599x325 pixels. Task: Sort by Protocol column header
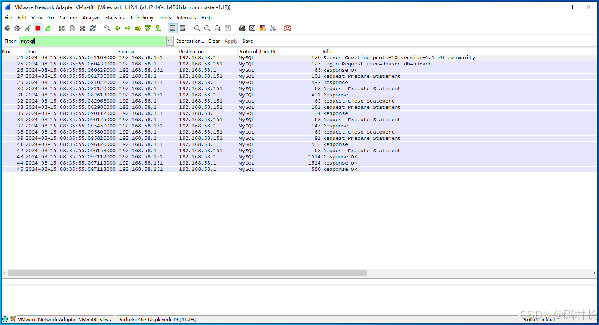[248, 52]
